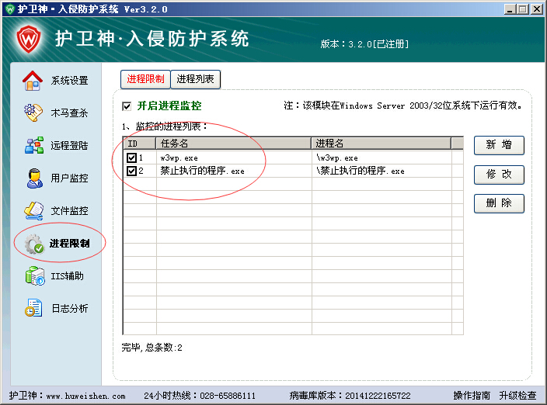Image resolution: width=547 pixels, height=405 pixels.
Task: Minimize the 护卫神 window
Action: tap(510, 9)
